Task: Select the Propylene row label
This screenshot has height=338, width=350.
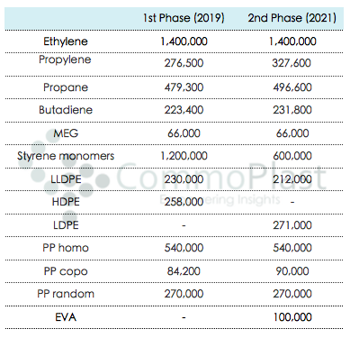Action: coord(65,59)
